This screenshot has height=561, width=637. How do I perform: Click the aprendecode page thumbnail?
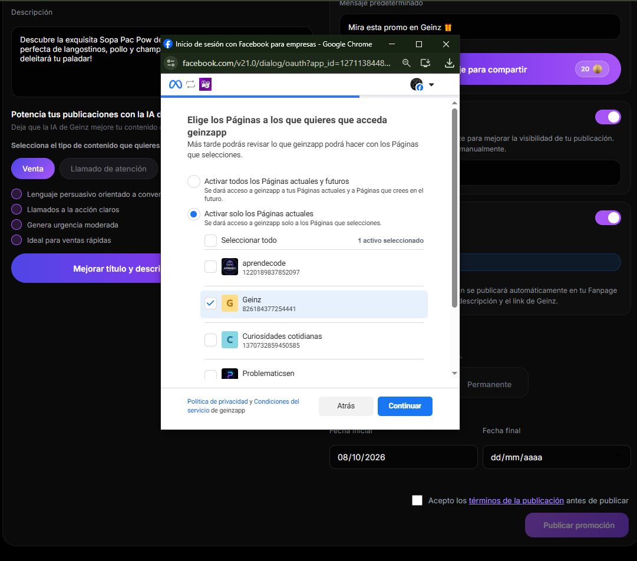click(x=230, y=267)
